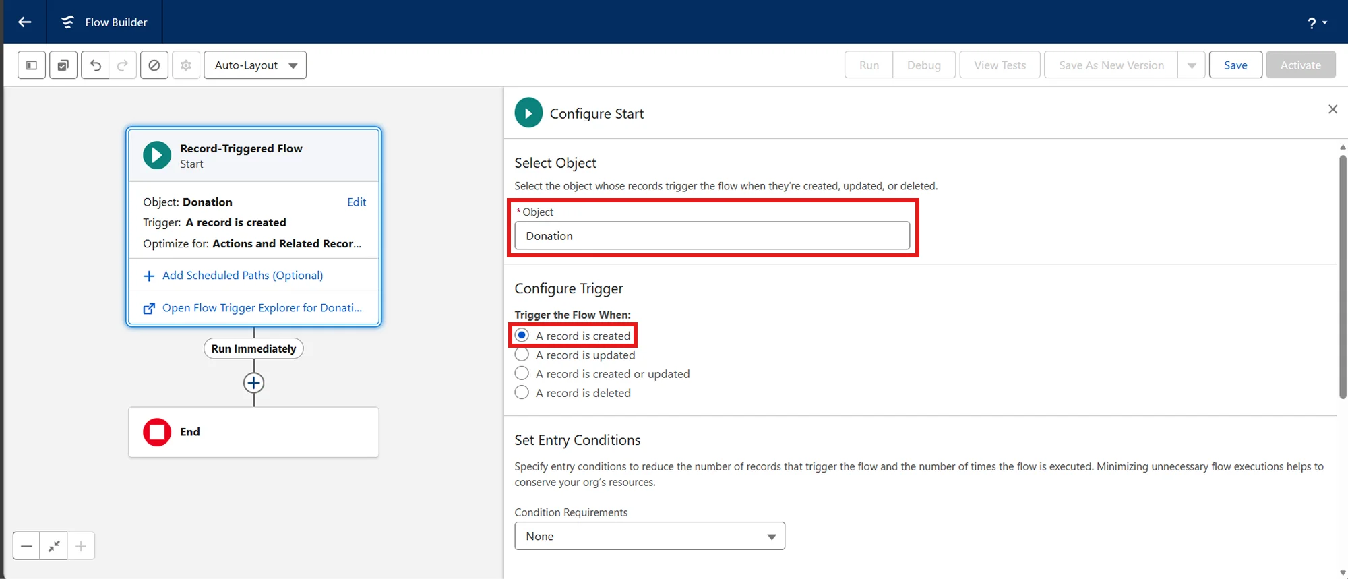Fit the canvas to view

[54, 546]
